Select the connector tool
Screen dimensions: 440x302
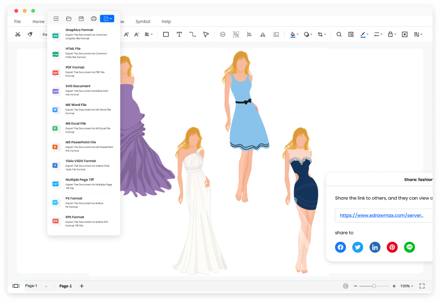[193, 35]
